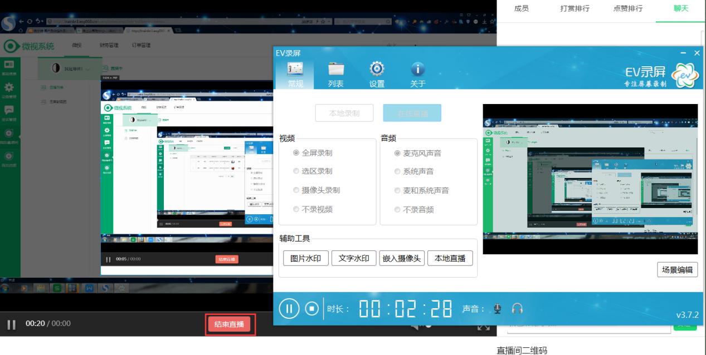This screenshot has height=355, width=706.
Task: Click the 微视 menu in streamed page
Action: (x=77, y=45)
